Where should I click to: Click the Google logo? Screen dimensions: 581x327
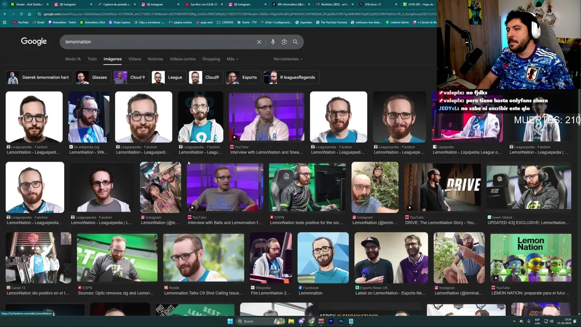click(x=34, y=41)
